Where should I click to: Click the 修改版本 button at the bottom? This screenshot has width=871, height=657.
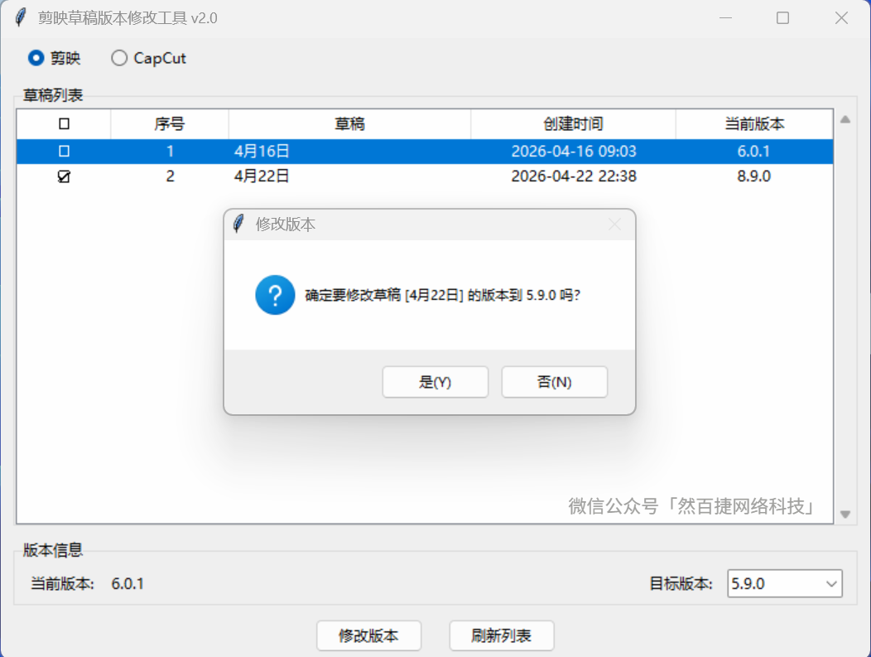[368, 635]
